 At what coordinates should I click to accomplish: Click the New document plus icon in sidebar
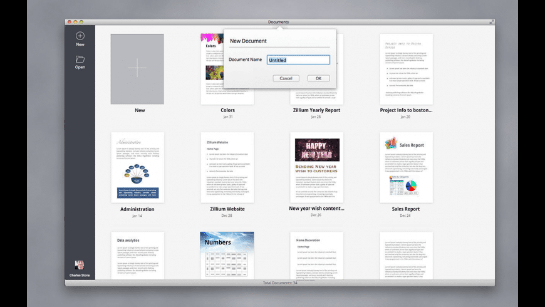[x=80, y=36]
